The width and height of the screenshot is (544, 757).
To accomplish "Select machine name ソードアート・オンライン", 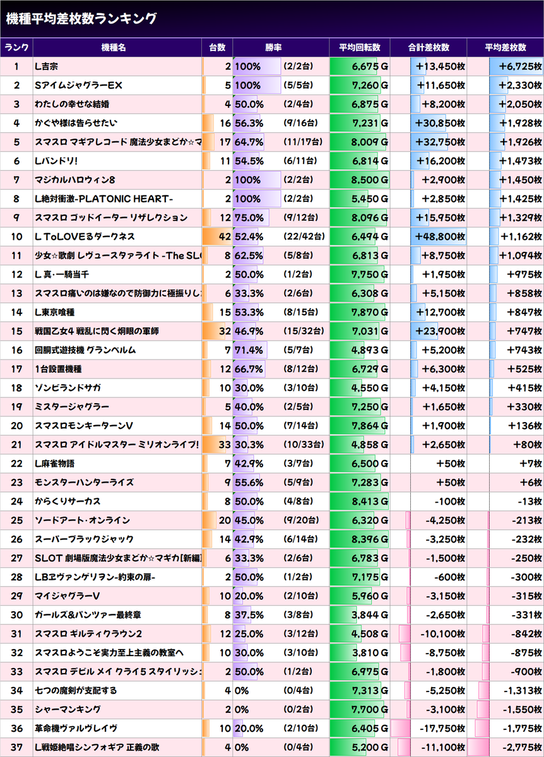I will click(82, 520).
